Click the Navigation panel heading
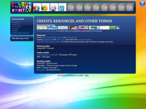The width and height of the screenshot is (146, 109). click(18, 19)
